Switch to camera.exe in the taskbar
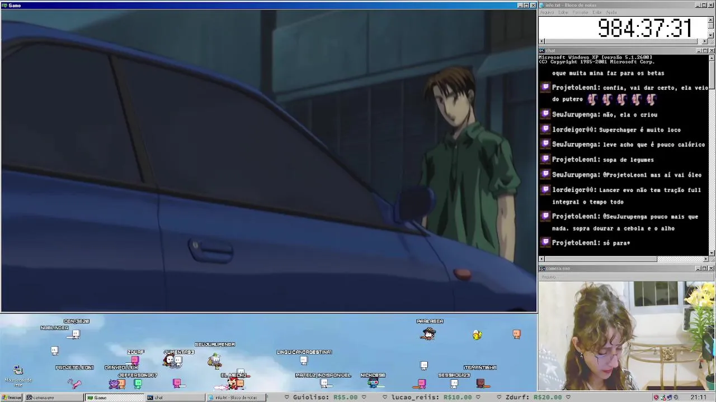Image resolution: width=716 pixels, height=402 pixels. pyautogui.click(x=53, y=398)
